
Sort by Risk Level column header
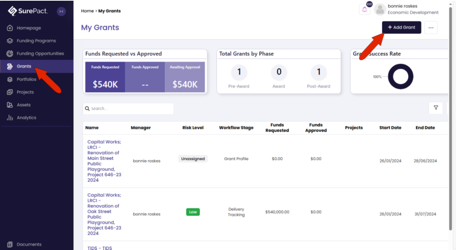(x=193, y=128)
